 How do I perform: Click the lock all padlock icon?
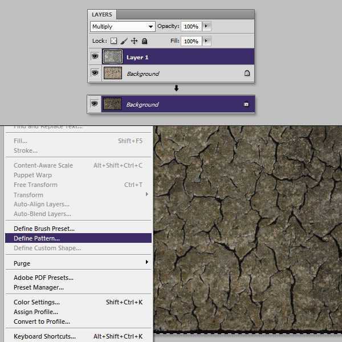(145, 41)
